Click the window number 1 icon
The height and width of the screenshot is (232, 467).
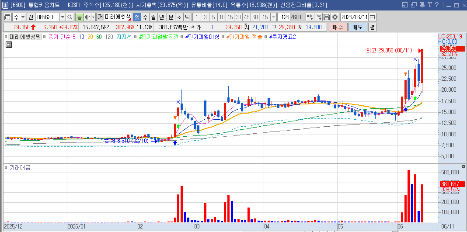point(5,5)
